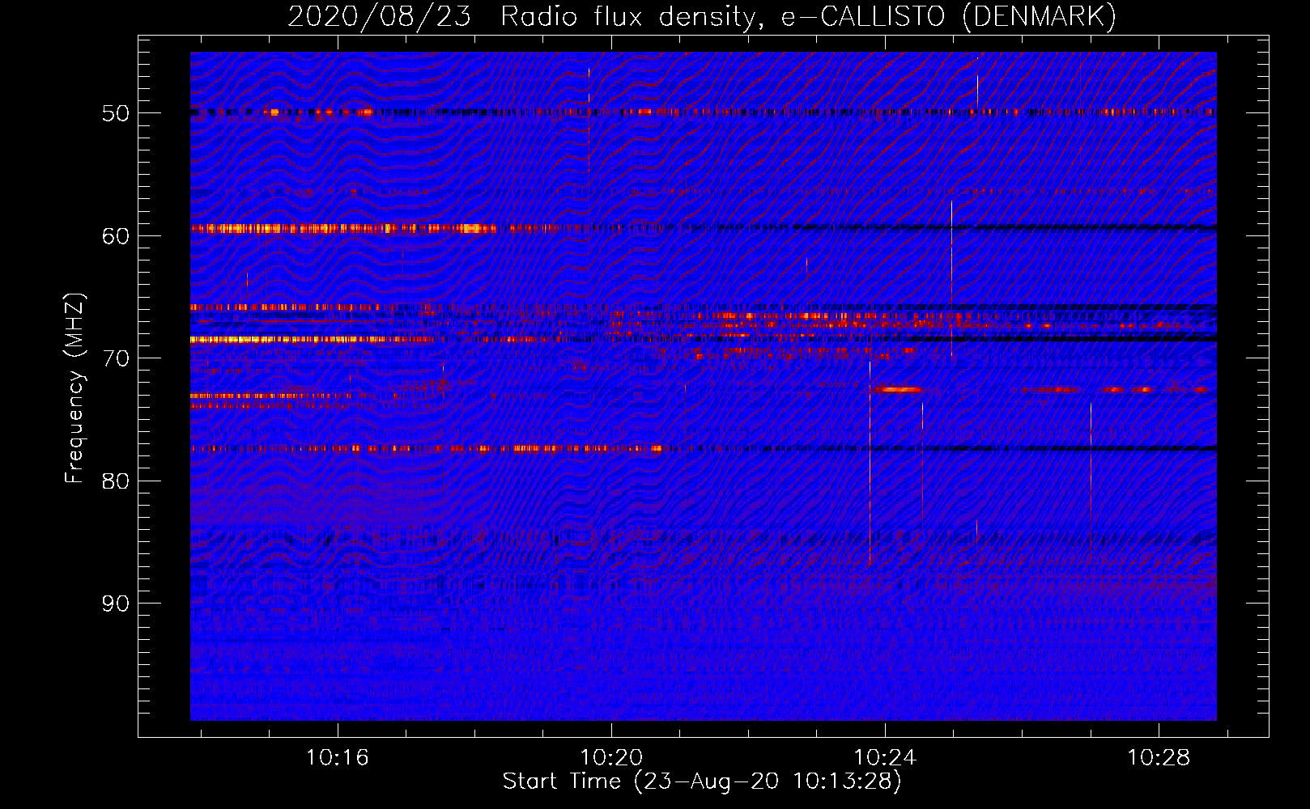The image size is (1310, 809).
Task: Click the bright yellow band at 60 MHz
Action: tap(344, 228)
